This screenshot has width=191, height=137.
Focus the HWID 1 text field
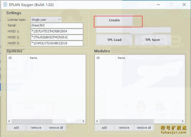(x=57, y=32)
